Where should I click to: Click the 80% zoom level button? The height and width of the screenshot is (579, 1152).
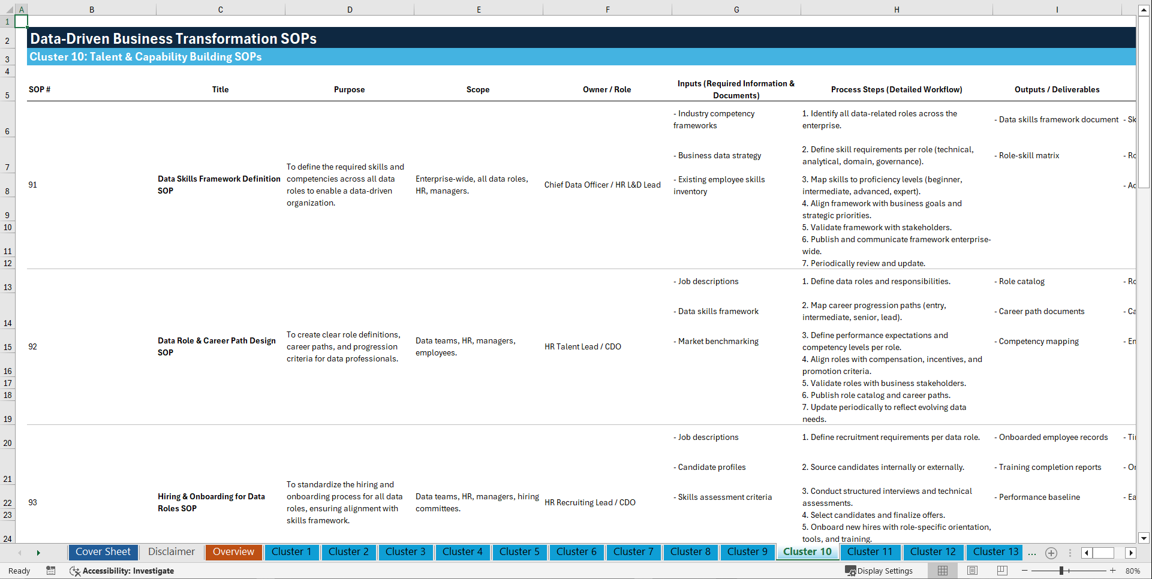coord(1133,571)
